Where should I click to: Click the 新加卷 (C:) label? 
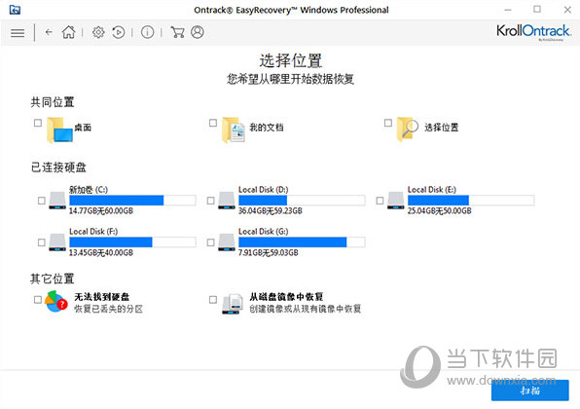pyautogui.click(x=89, y=190)
